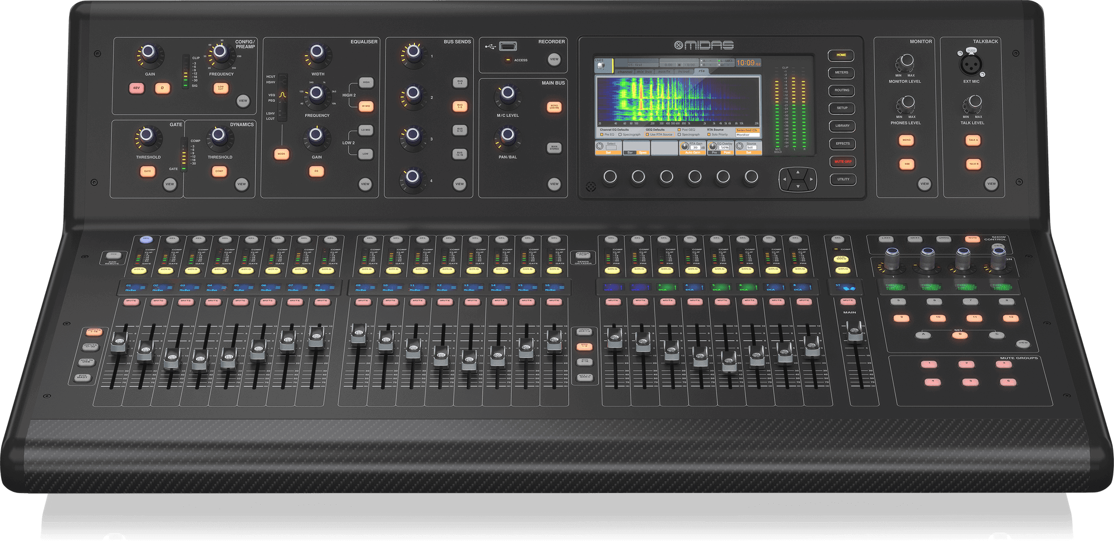
Task: Switch to the rta tab on the display
Action: click(701, 71)
